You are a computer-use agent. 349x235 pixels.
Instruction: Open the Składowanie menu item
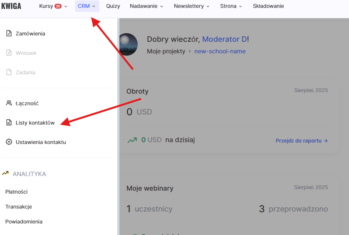click(268, 6)
